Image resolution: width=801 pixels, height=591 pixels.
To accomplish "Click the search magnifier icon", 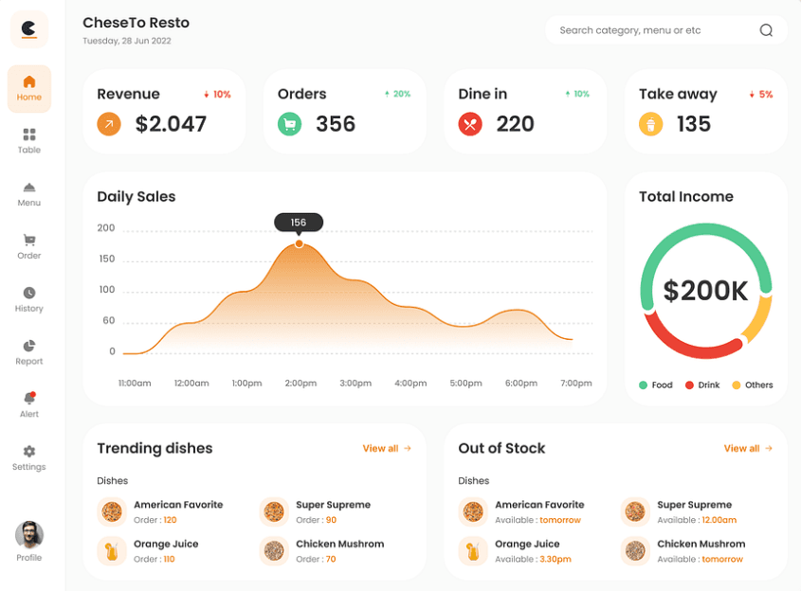I will 766,30.
